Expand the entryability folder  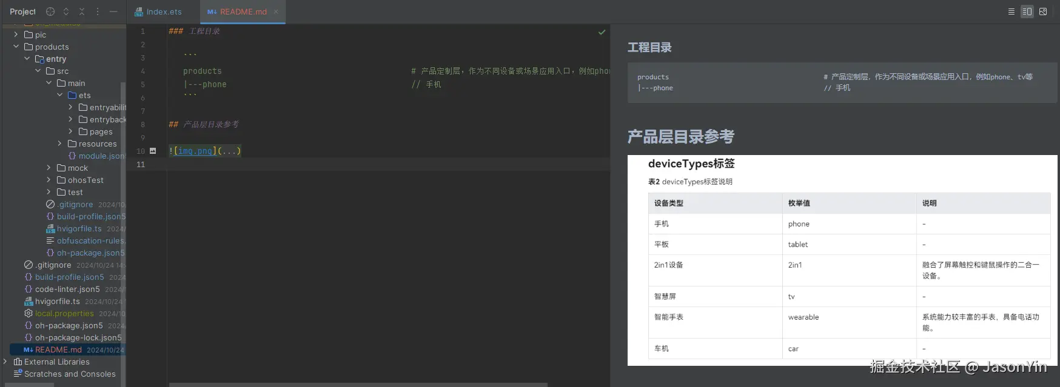(x=70, y=107)
